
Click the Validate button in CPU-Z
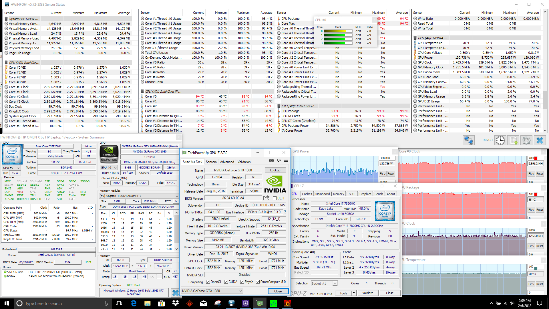[x=367, y=293]
